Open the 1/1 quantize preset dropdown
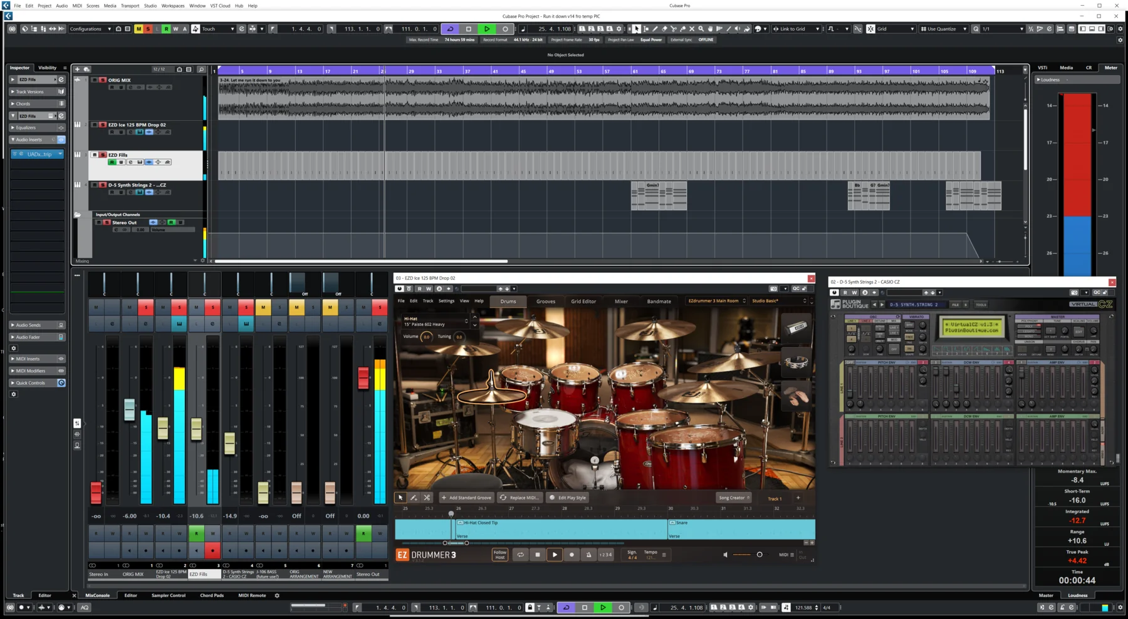 [1002, 29]
